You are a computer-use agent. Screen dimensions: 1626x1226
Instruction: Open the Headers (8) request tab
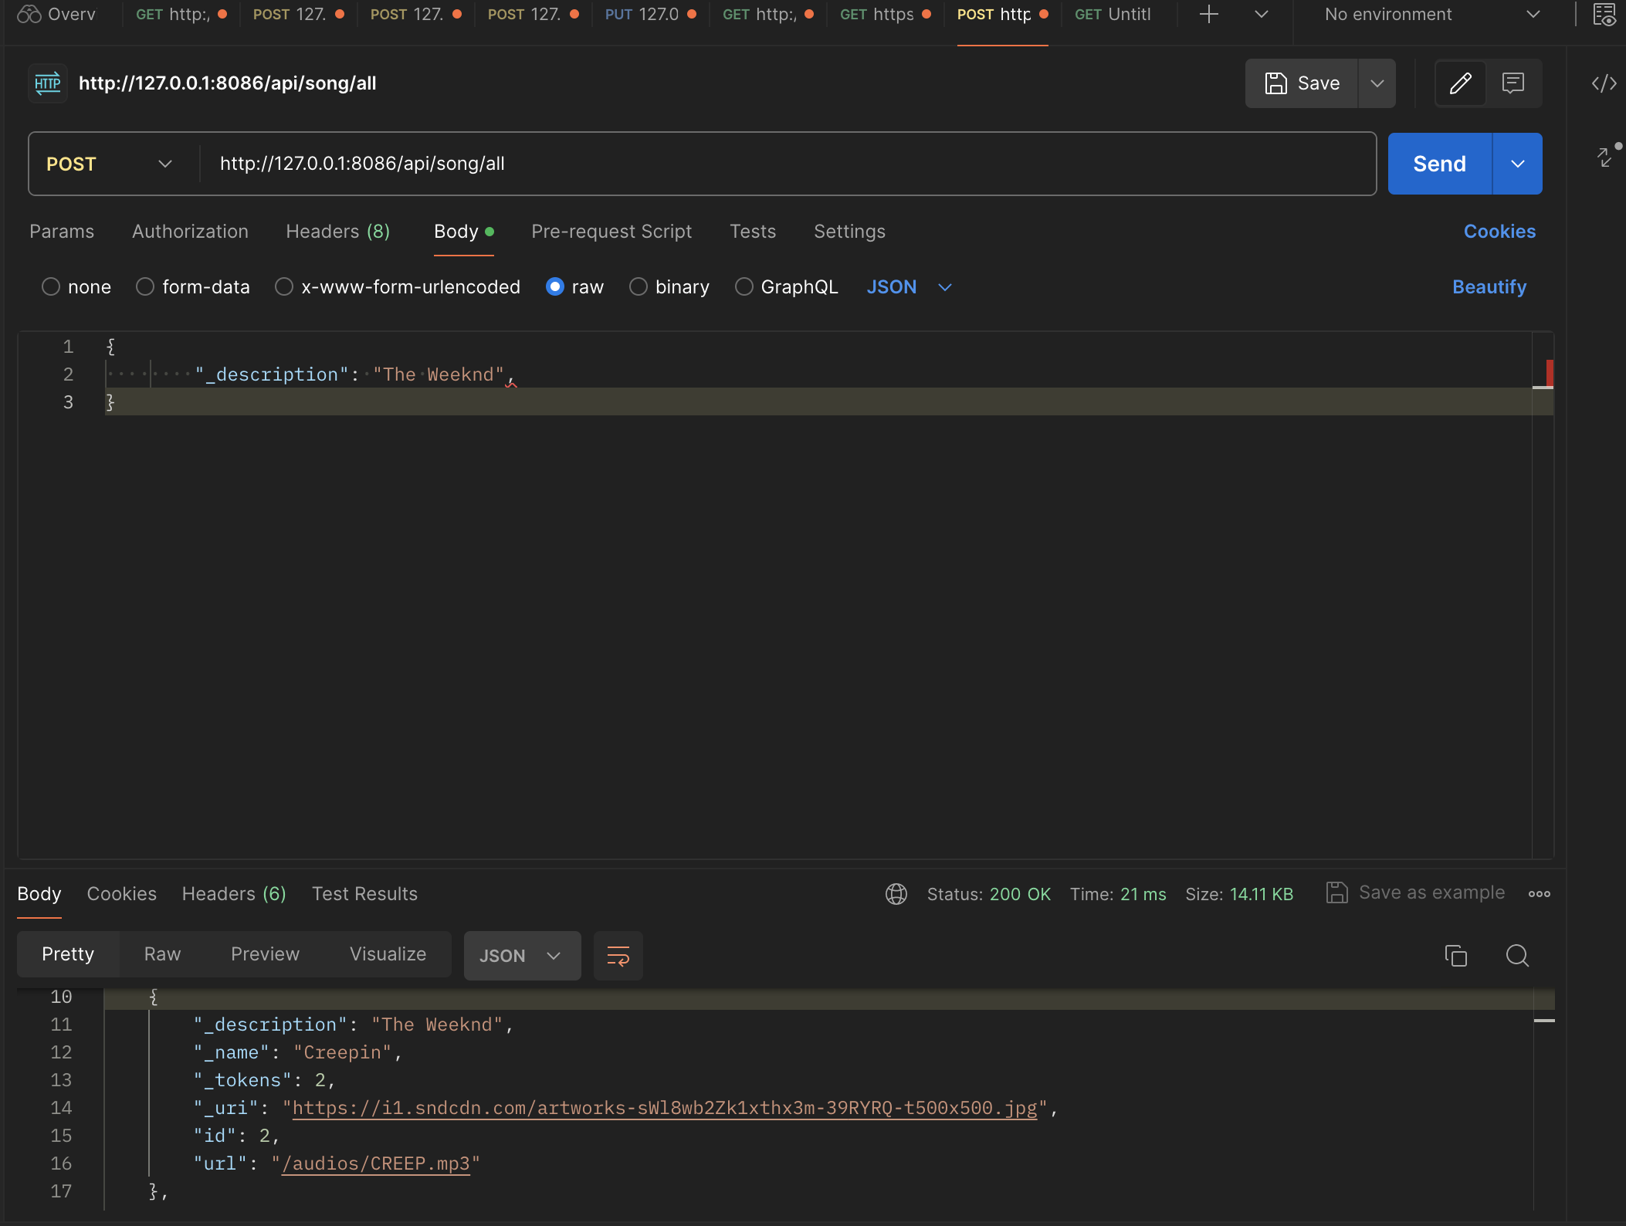coord(337,232)
